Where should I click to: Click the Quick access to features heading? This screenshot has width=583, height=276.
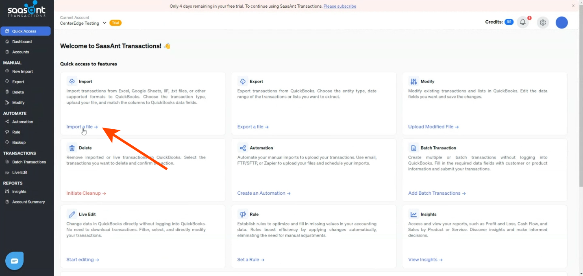[x=89, y=64]
